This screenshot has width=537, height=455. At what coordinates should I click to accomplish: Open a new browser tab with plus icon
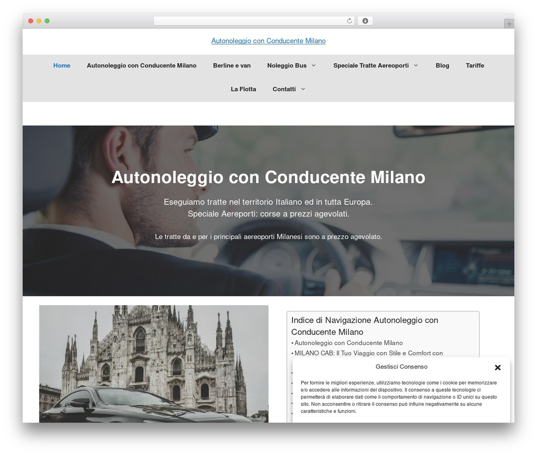[509, 24]
